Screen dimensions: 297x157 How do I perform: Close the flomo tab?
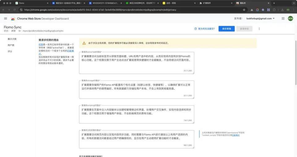click(x=48, y=3)
